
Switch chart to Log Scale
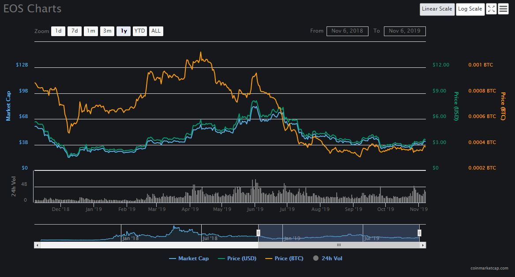click(470, 9)
